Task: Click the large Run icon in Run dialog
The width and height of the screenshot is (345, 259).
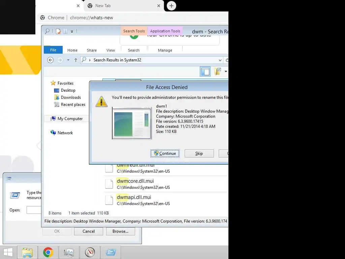Action: 15,195
